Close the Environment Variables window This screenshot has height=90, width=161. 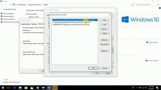coord(115,10)
